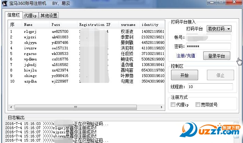243x143 pixels.
Task: Sort by Registration IP column header
Action: (x=98, y=25)
